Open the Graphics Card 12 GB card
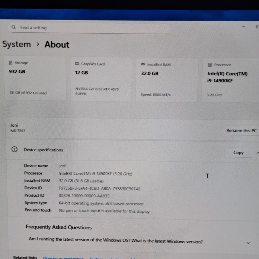Viewport: 259px width, 259px height. (101, 79)
